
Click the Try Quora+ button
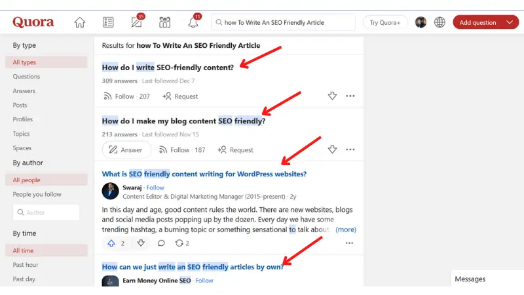pyautogui.click(x=385, y=22)
